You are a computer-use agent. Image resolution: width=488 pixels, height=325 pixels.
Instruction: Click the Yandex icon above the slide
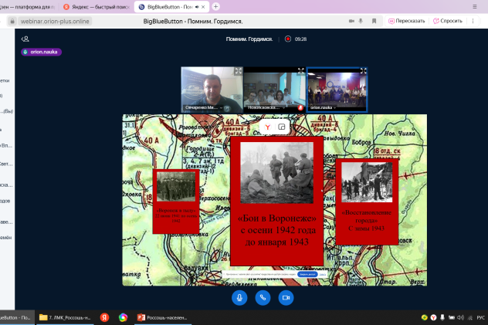tap(267, 127)
